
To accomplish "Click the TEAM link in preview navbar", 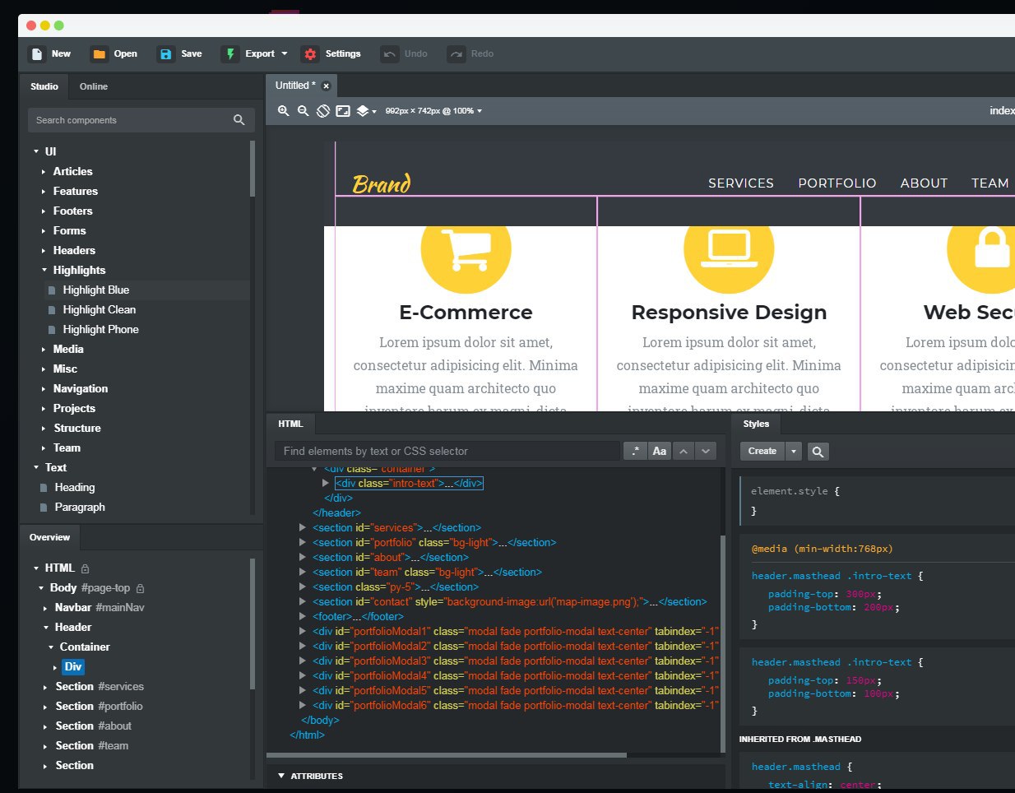I will 990,183.
